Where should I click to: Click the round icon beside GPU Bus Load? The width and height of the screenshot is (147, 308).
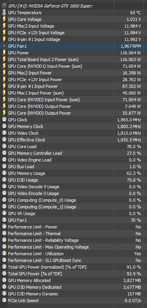click(4, 166)
